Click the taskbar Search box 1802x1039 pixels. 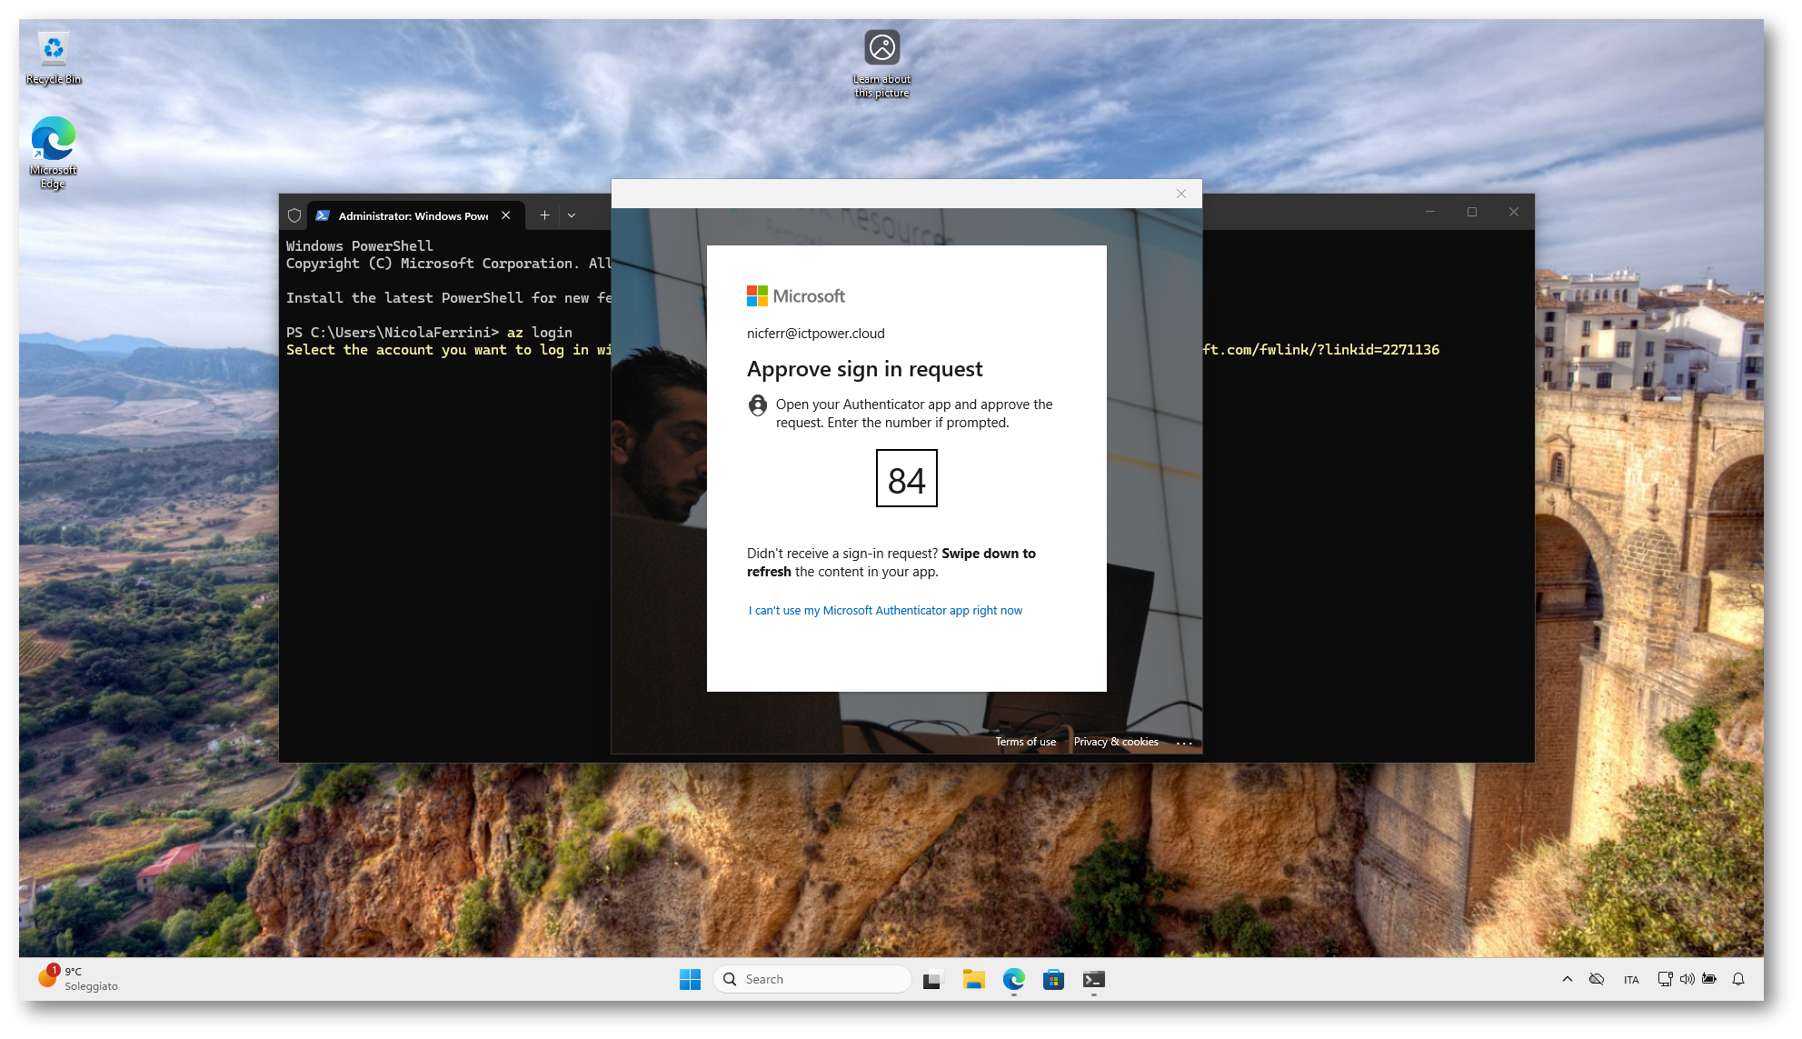(812, 979)
